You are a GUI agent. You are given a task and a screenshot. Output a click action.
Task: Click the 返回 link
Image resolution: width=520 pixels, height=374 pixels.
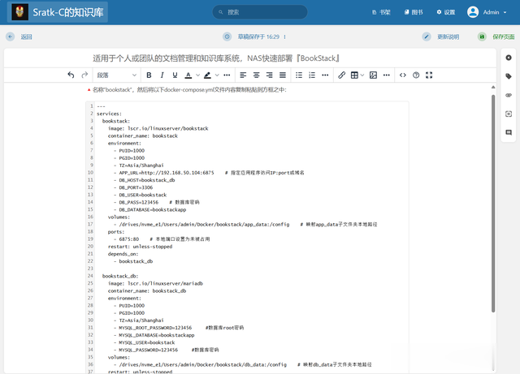26,37
